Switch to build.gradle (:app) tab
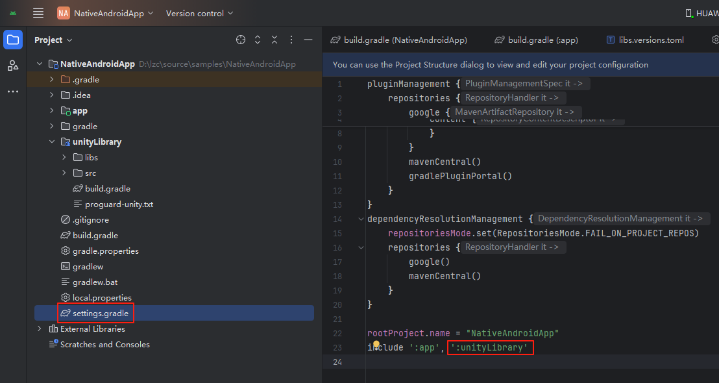The height and width of the screenshot is (383, 719). coord(537,40)
